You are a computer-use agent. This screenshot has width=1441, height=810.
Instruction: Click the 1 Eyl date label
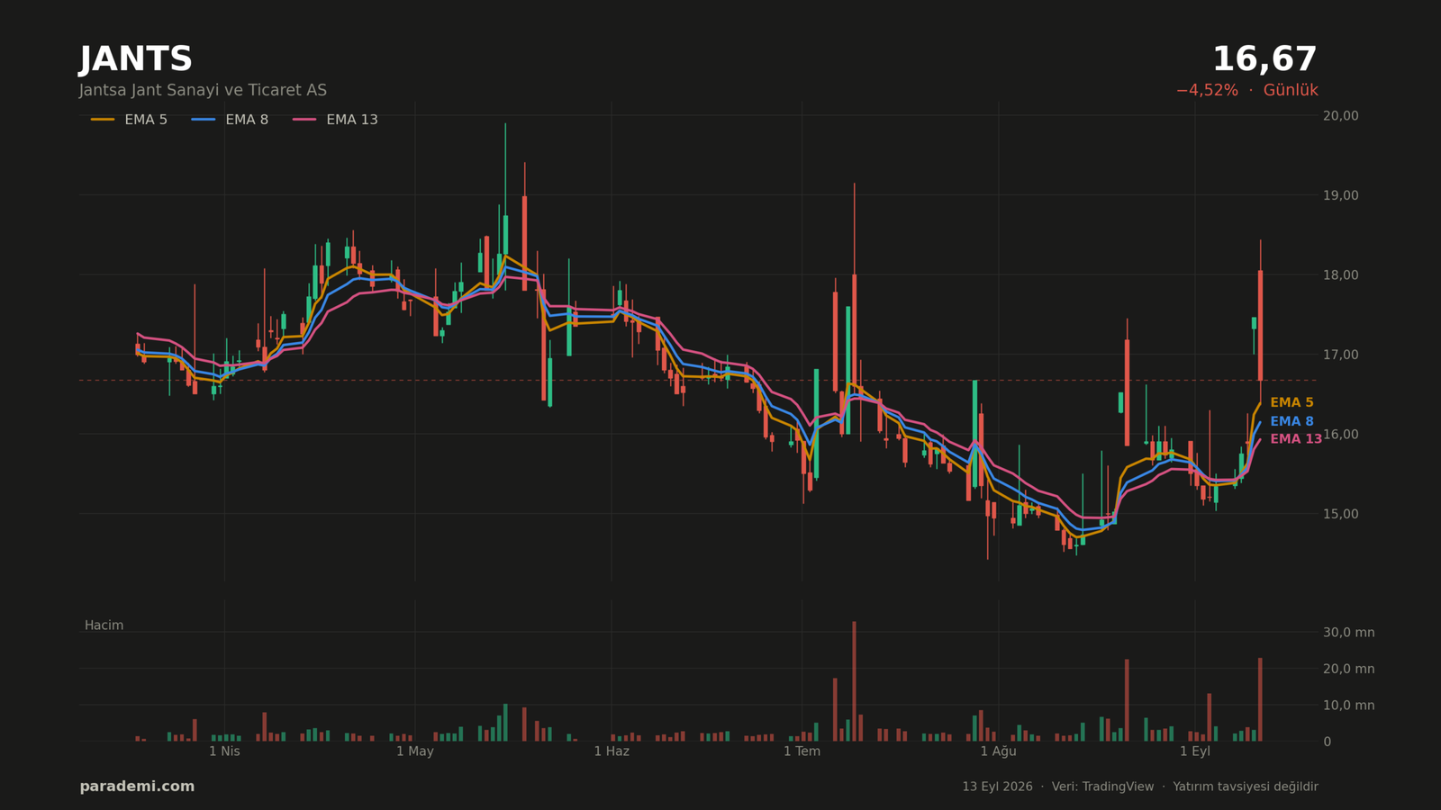coord(1195,751)
